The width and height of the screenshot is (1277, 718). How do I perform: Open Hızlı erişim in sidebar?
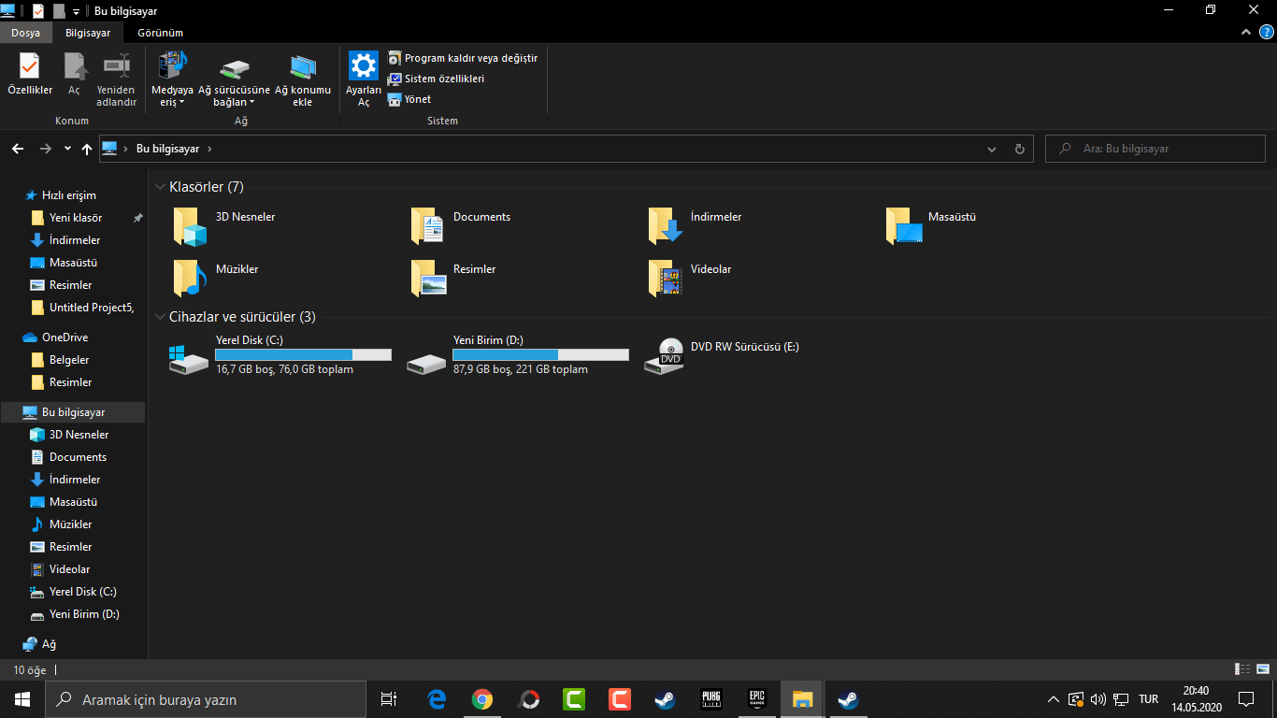click(x=61, y=195)
